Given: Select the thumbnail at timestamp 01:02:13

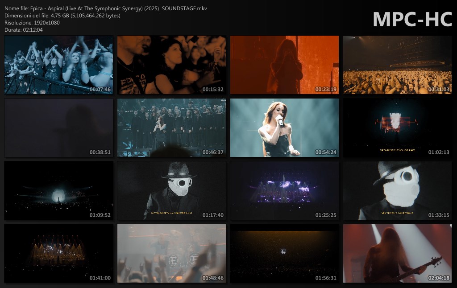Looking at the screenshot, I should (397, 128).
